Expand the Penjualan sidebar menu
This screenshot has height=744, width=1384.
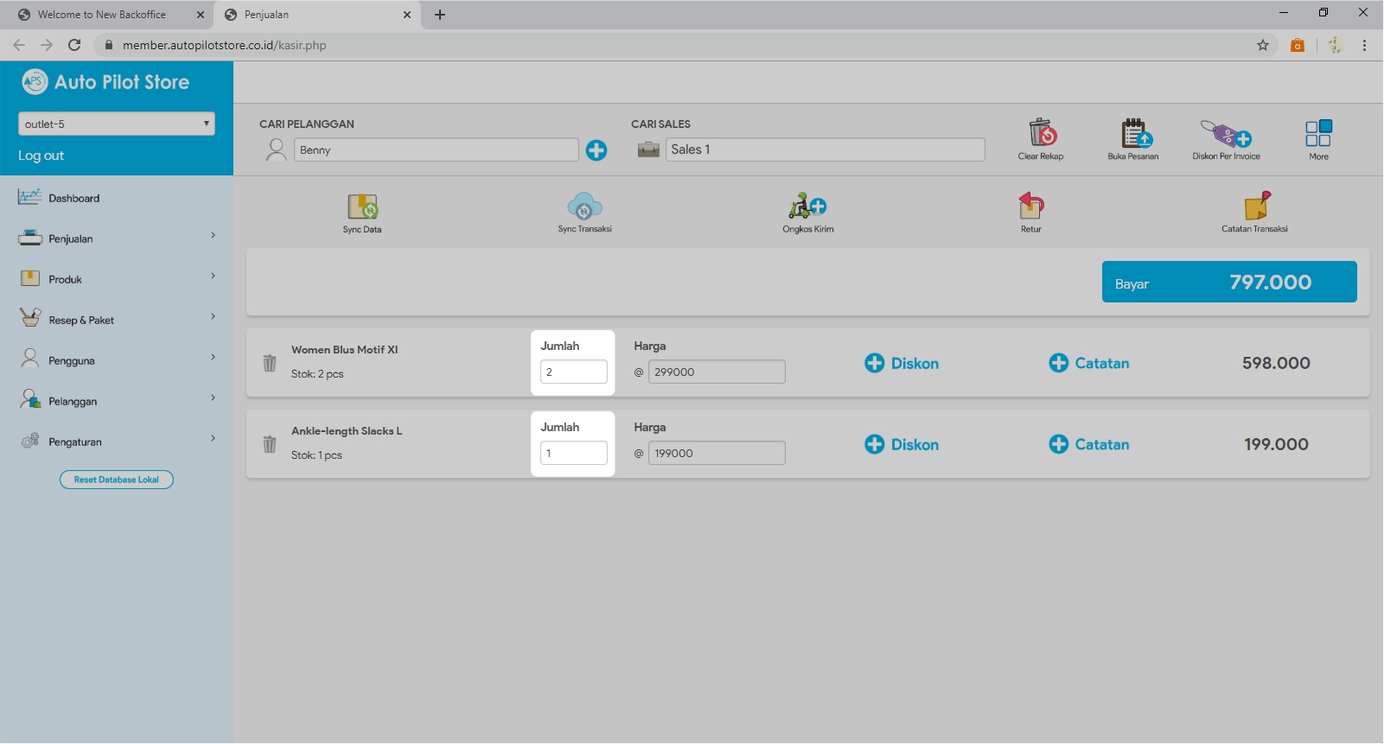(117, 238)
